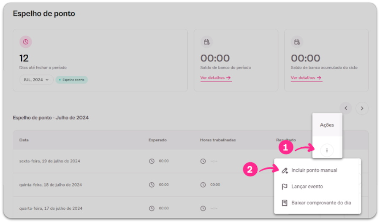
Task: Open Ver detalhes for saldo acumulado do ciclo
Action: tap(306, 78)
